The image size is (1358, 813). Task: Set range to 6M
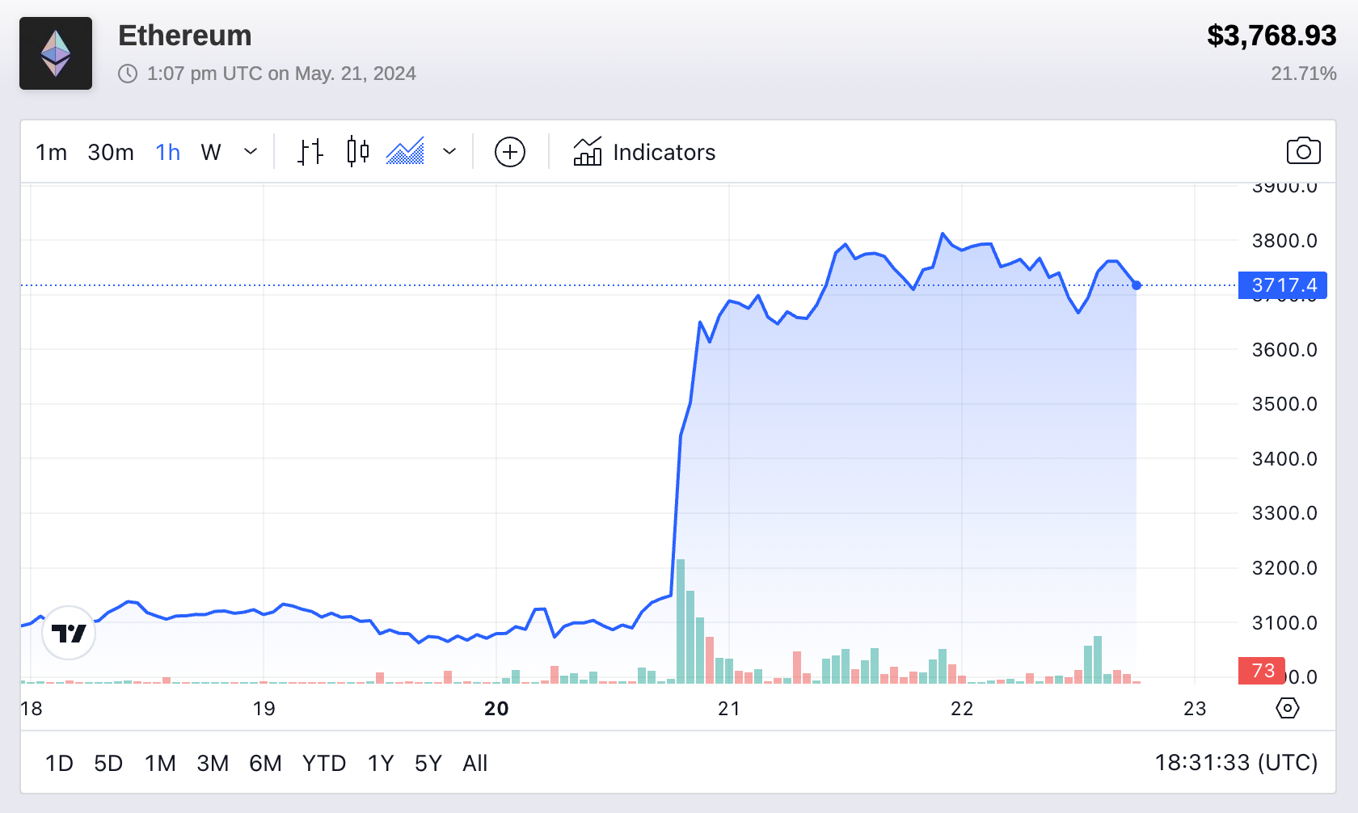tap(265, 763)
